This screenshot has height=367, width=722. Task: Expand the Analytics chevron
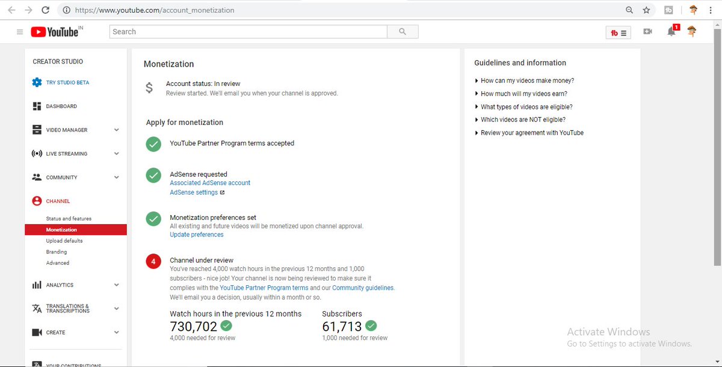[x=117, y=285]
